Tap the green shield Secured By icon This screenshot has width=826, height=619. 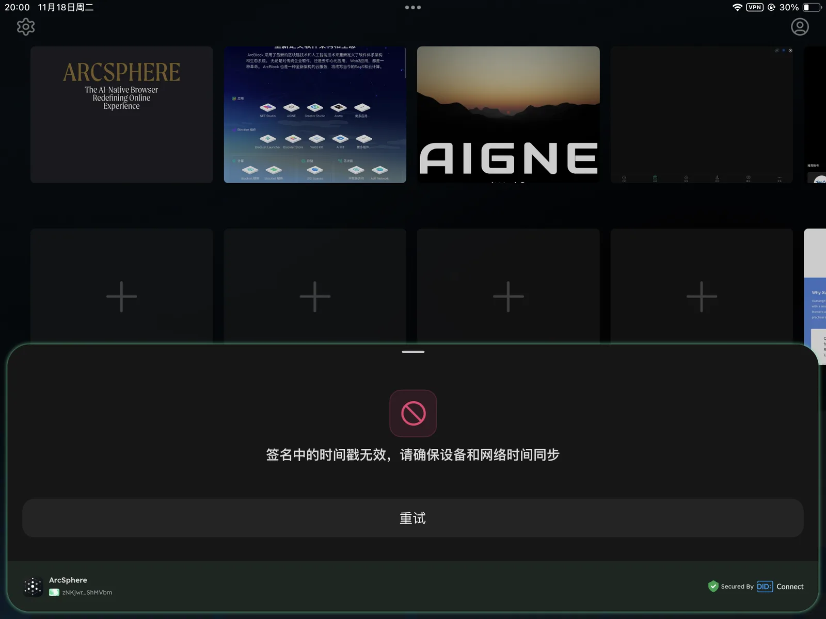coord(713,587)
